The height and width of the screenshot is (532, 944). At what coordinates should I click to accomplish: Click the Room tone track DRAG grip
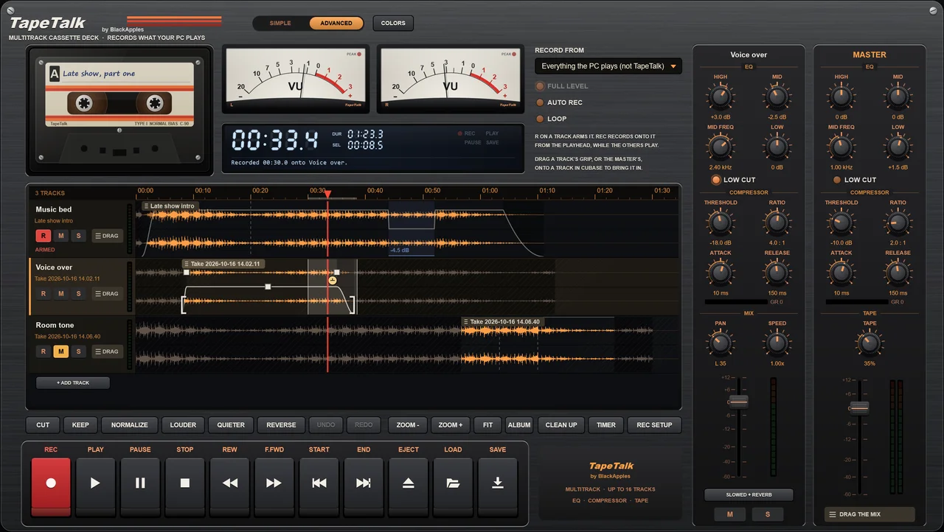coord(108,351)
